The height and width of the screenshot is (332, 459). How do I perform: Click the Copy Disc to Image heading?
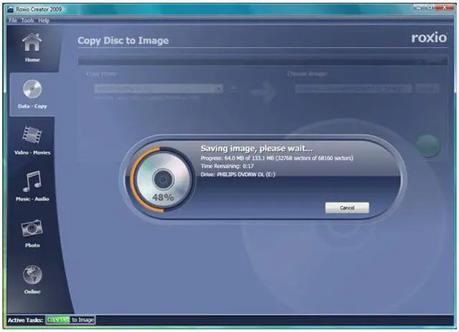coord(123,41)
